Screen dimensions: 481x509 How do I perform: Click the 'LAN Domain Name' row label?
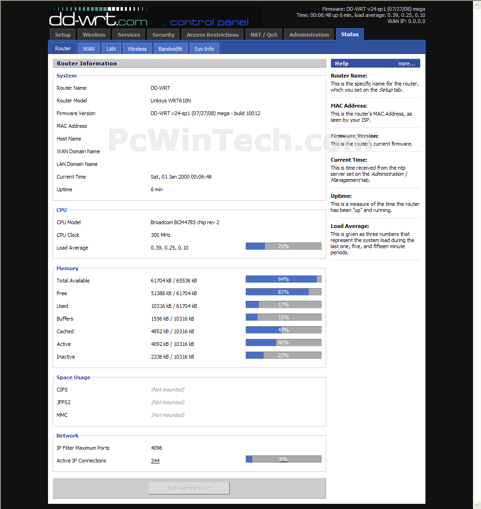77,164
